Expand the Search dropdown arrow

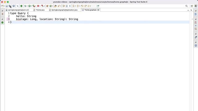tap(61, 6)
